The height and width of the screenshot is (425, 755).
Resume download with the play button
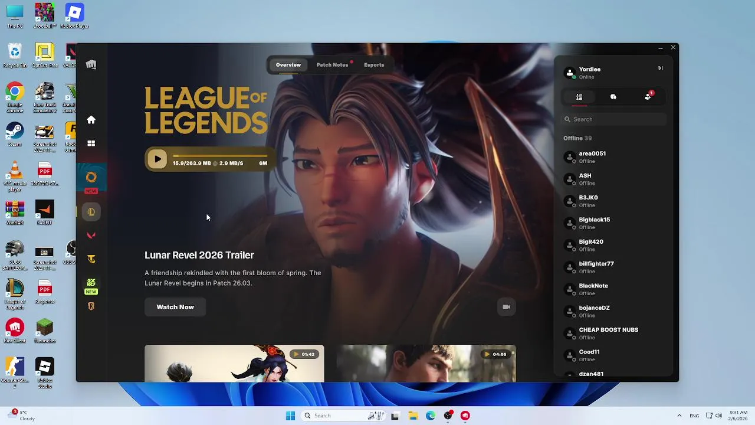(x=157, y=159)
